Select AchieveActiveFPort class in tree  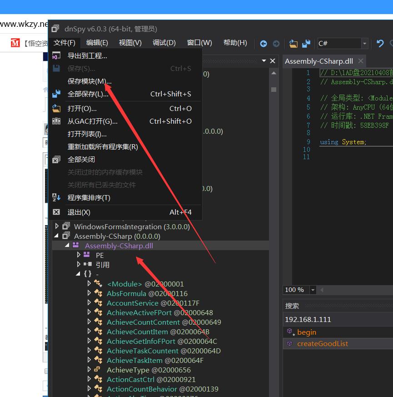160,313
